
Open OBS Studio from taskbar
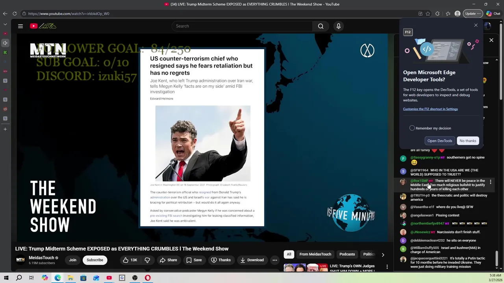point(135,278)
